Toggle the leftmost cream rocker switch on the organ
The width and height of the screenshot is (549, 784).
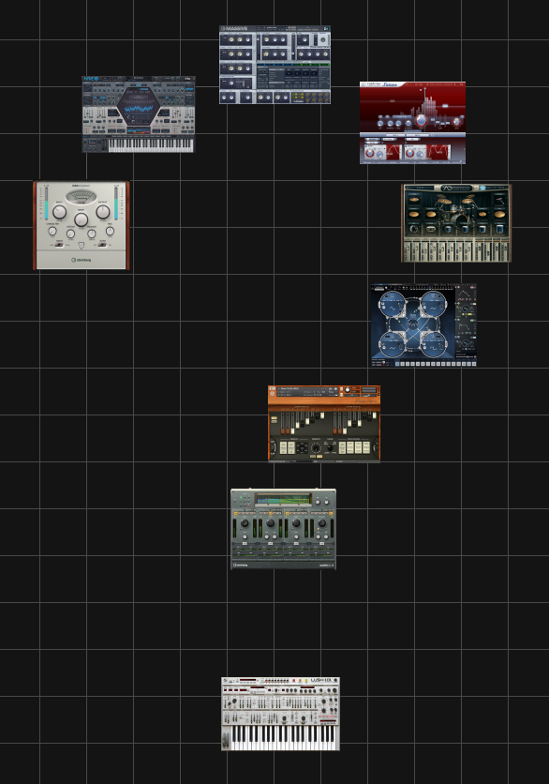coord(283,447)
